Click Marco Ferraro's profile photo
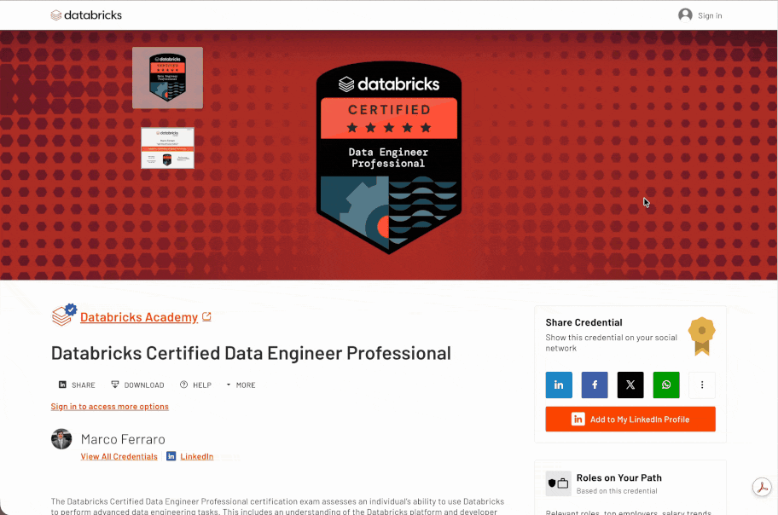The width and height of the screenshot is (778, 515). 61,439
